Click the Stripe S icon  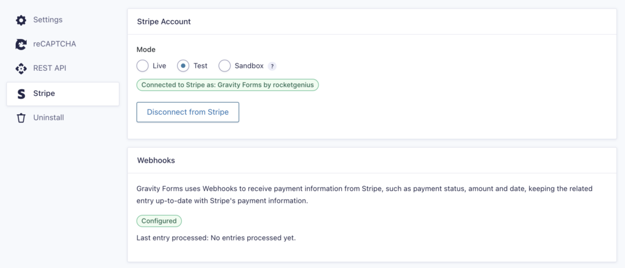point(21,94)
